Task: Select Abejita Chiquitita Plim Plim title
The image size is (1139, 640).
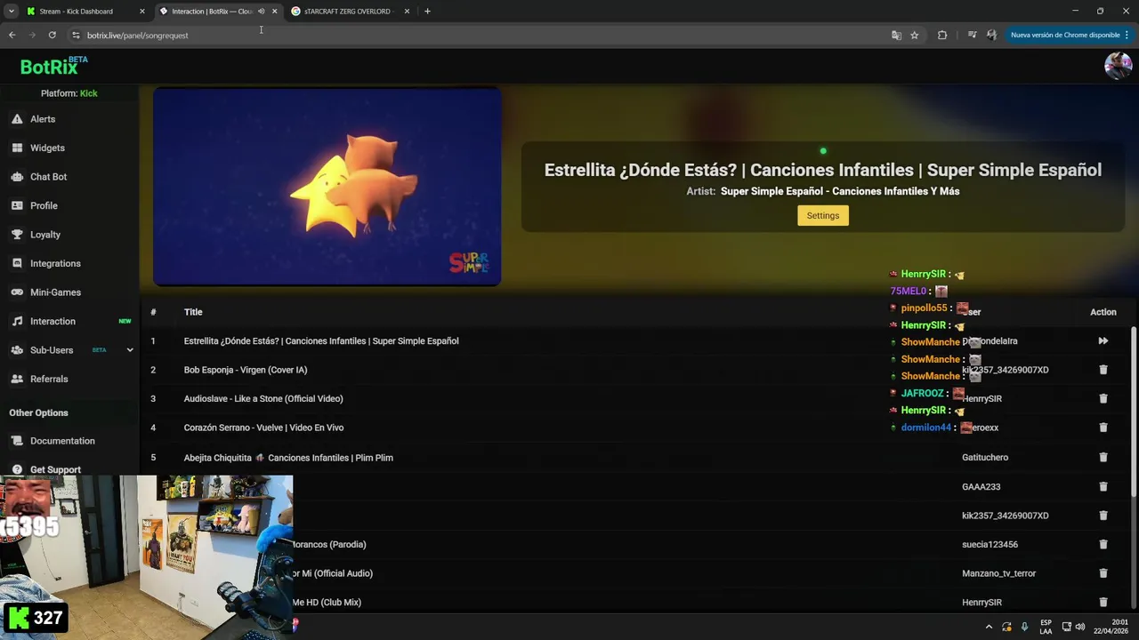Action: pyautogui.click(x=288, y=458)
